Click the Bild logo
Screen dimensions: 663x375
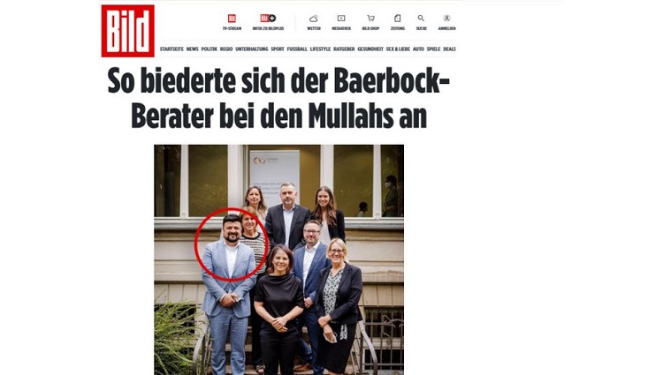127,31
